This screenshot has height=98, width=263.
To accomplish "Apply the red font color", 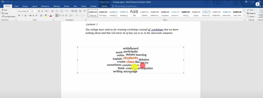I will [51, 16].
